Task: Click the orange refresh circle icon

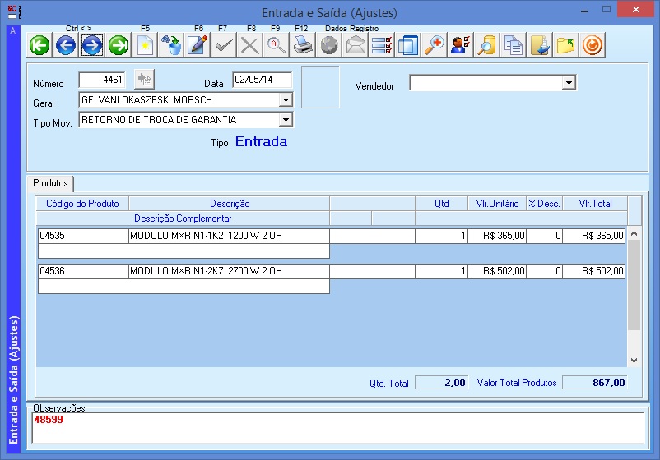Action: (592, 45)
